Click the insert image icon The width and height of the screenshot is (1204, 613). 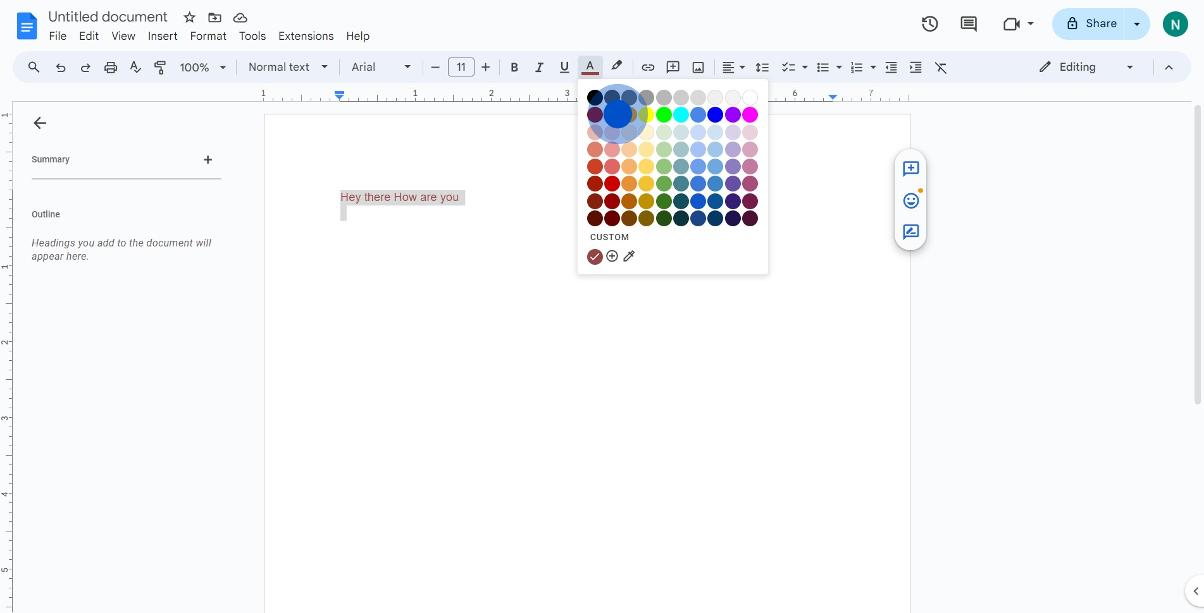(x=698, y=68)
